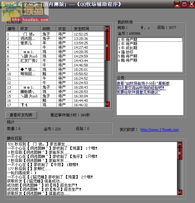
Task: Click the 查看好友列表 button
Action: [21, 115]
